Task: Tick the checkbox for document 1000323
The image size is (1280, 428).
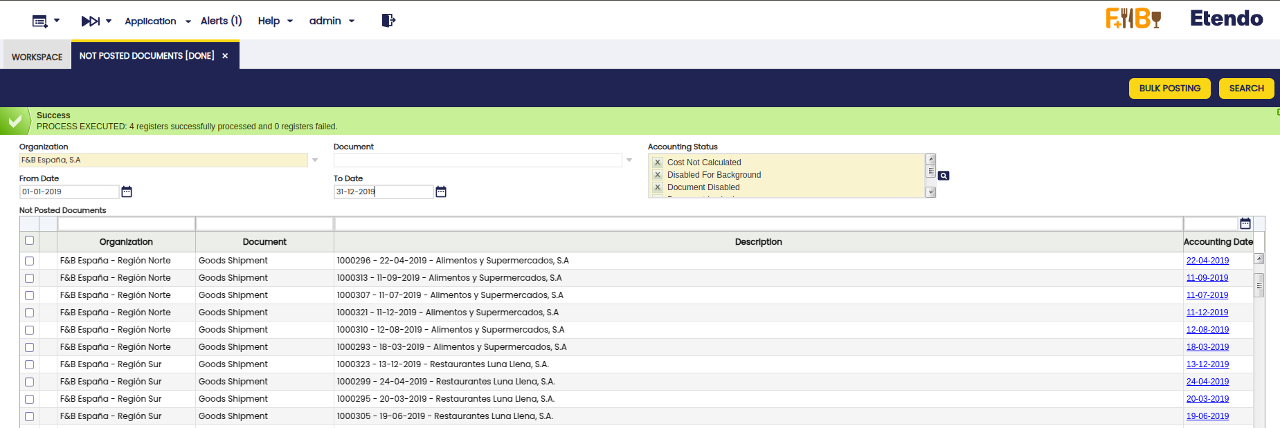Action: click(29, 364)
